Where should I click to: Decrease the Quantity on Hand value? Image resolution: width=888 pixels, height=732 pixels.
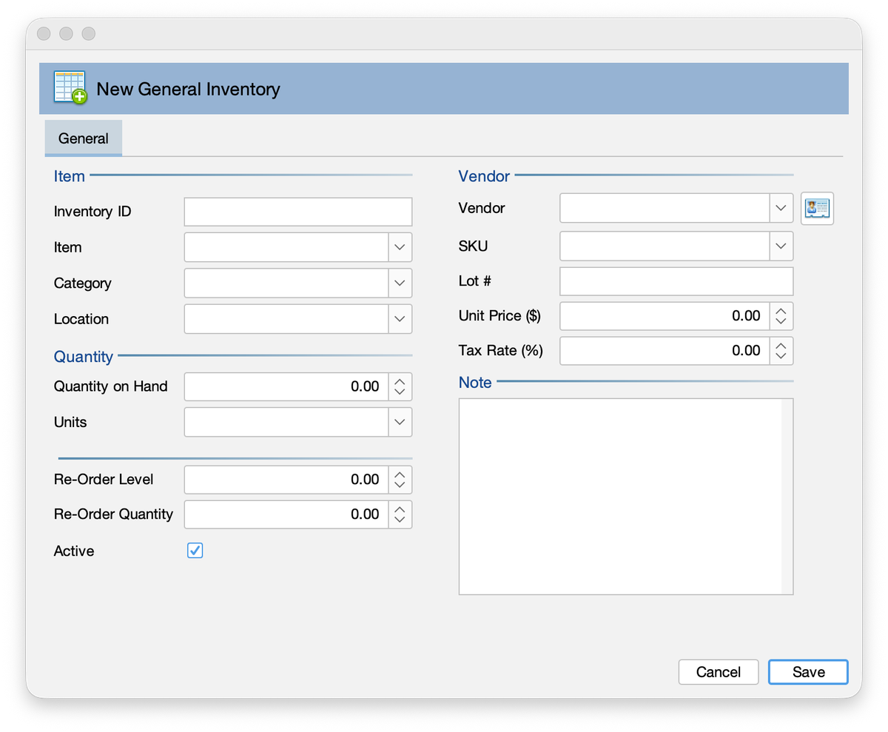coord(400,392)
